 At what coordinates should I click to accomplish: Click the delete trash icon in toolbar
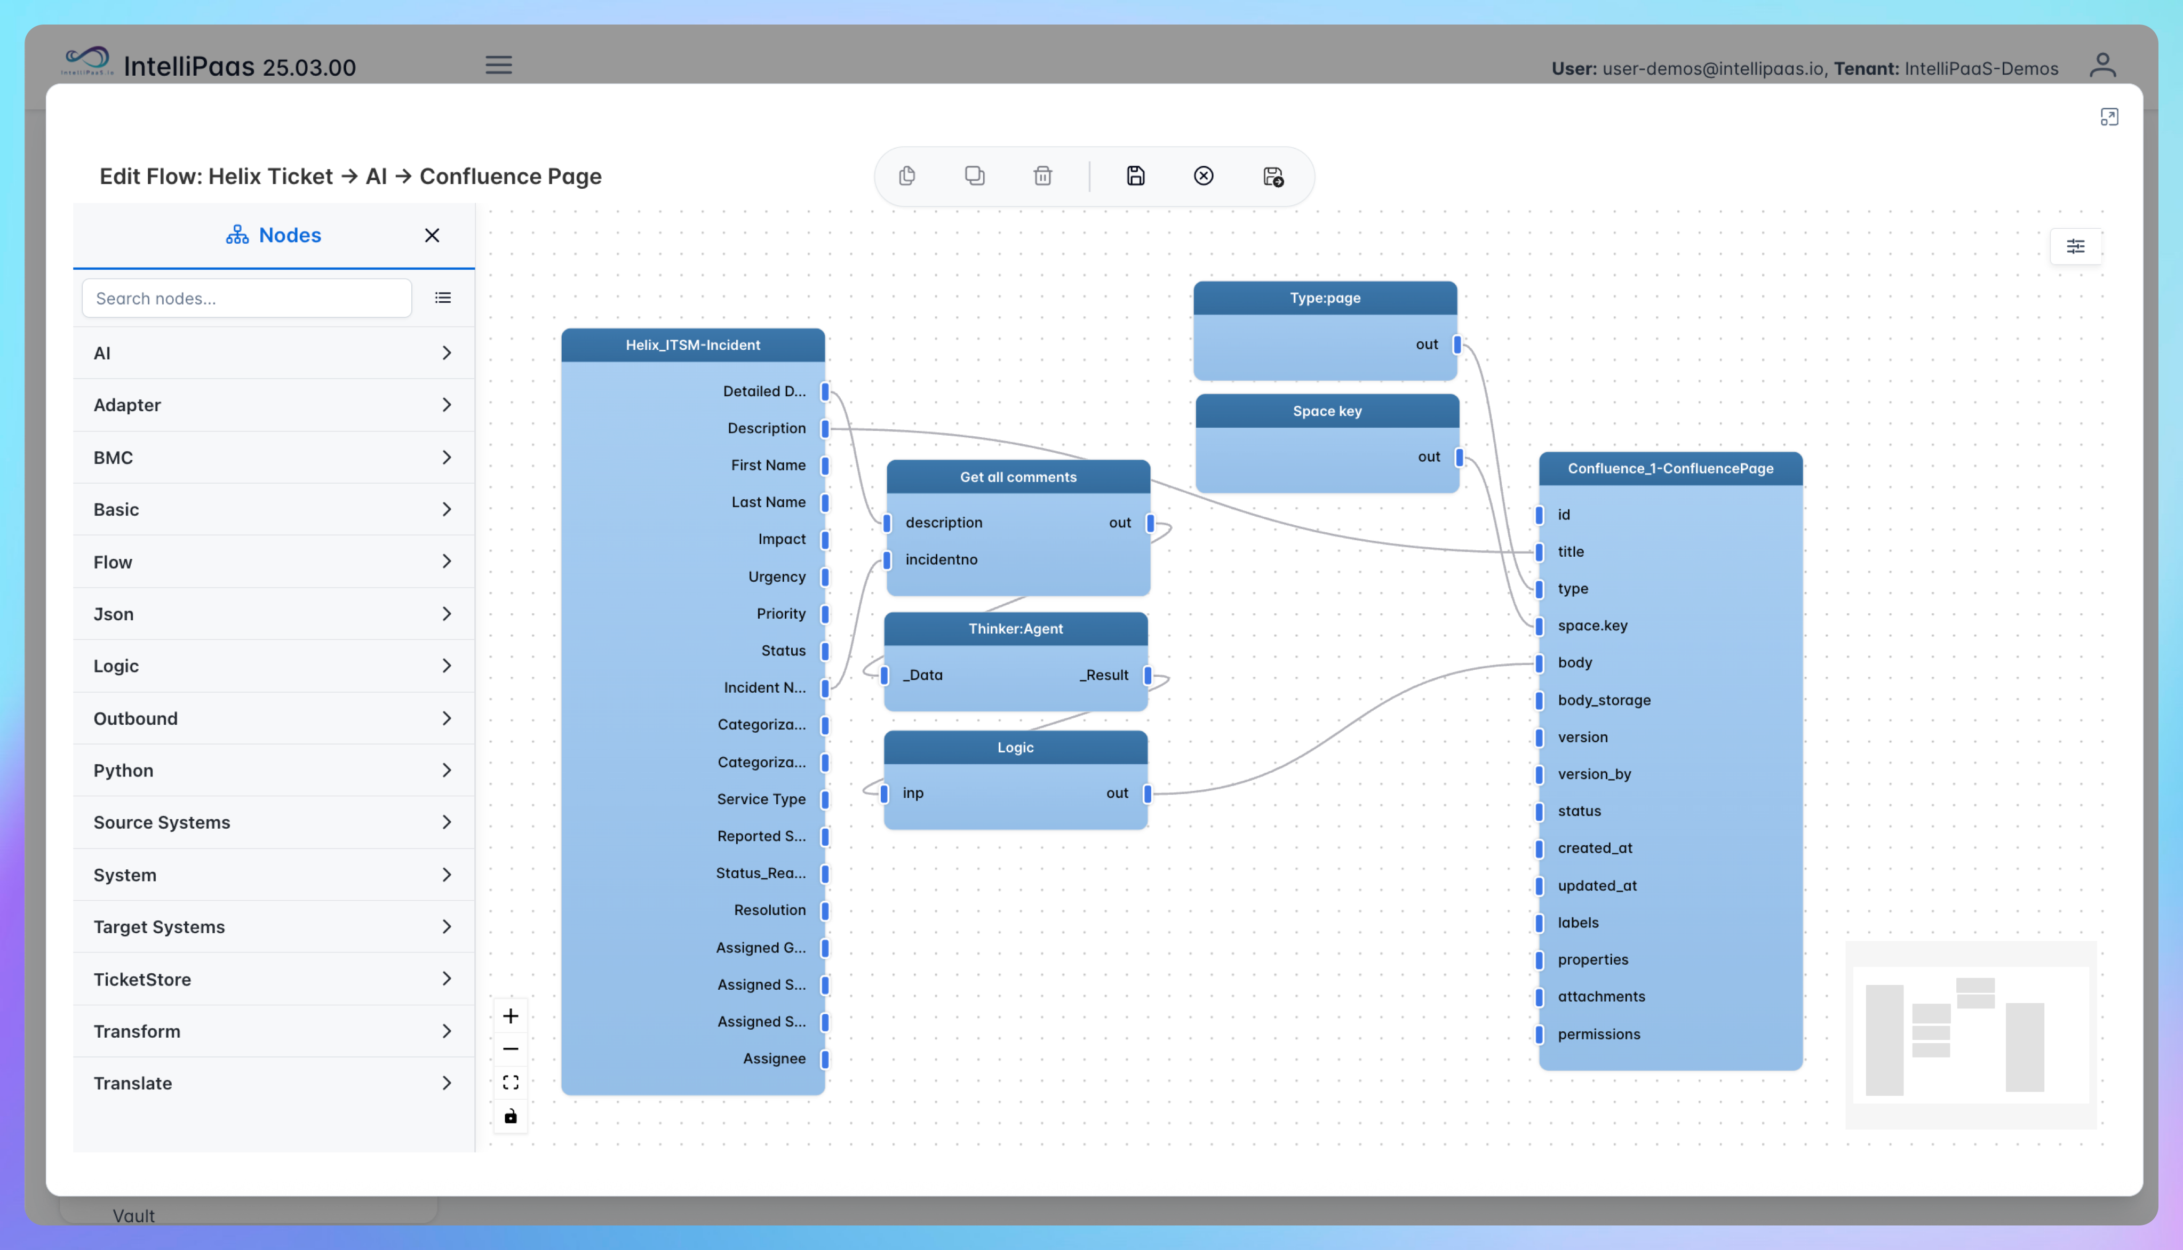(x=1042, y=176)
